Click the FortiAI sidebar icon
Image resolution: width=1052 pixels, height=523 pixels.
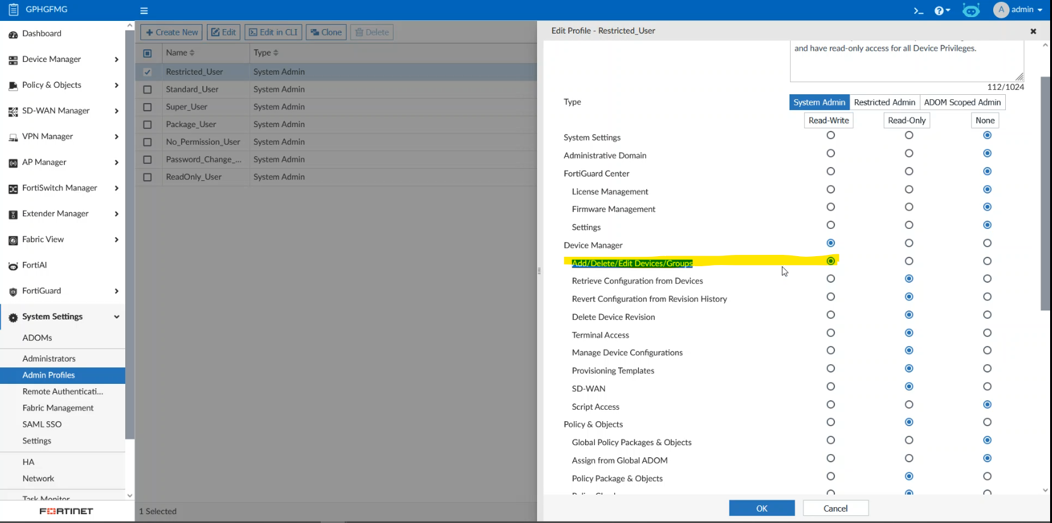pyautogui.click(x=13, y=266)
